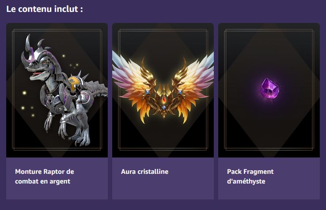Viewport: 326px width, 210px height.
Task: Click the red jewel at the aura's center
Action: click(x=164, y=100)
